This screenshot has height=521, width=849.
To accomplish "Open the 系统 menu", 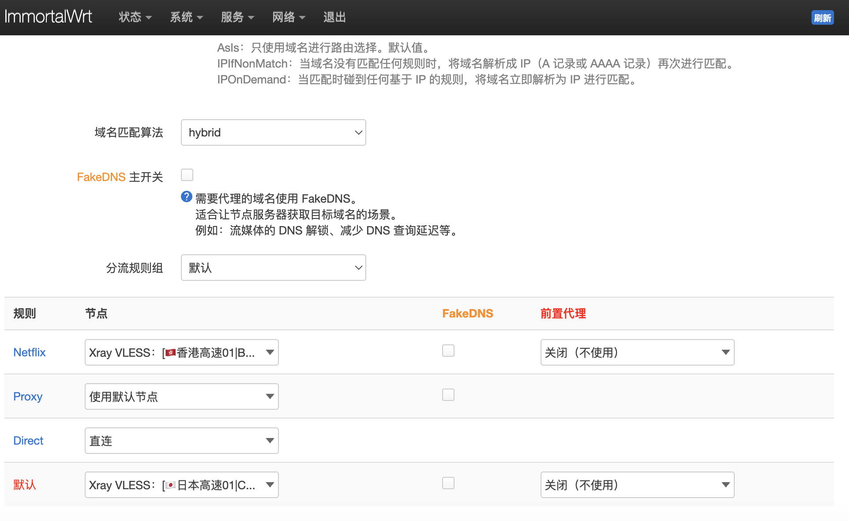I will click(186, 17).
